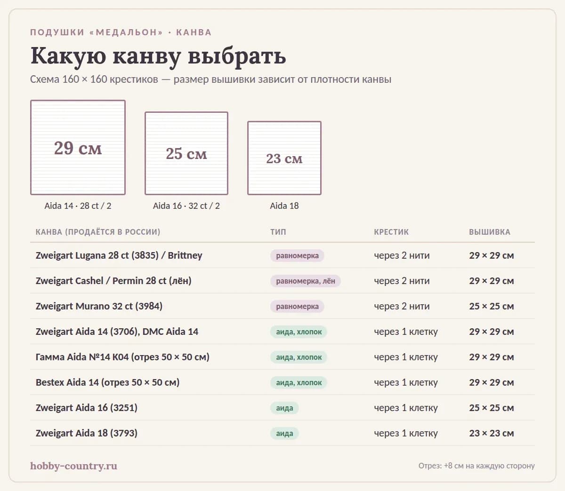Click the 'Вышивка' column header
565x491 pixels.
click(490, 232)
